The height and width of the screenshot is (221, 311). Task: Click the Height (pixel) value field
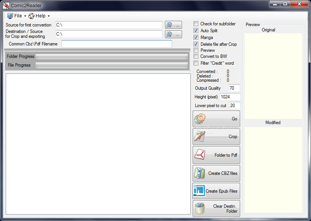230,97
